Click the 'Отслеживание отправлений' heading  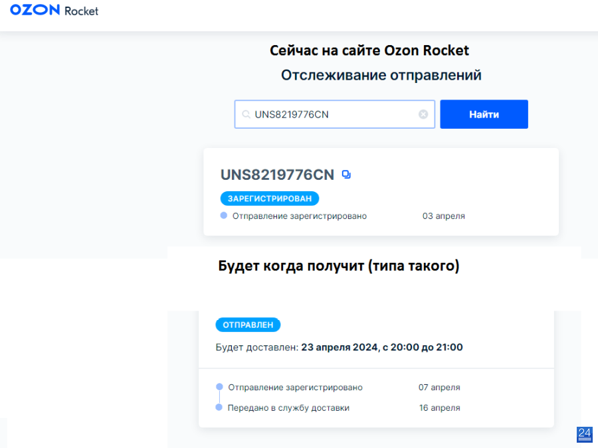[381, 75]
